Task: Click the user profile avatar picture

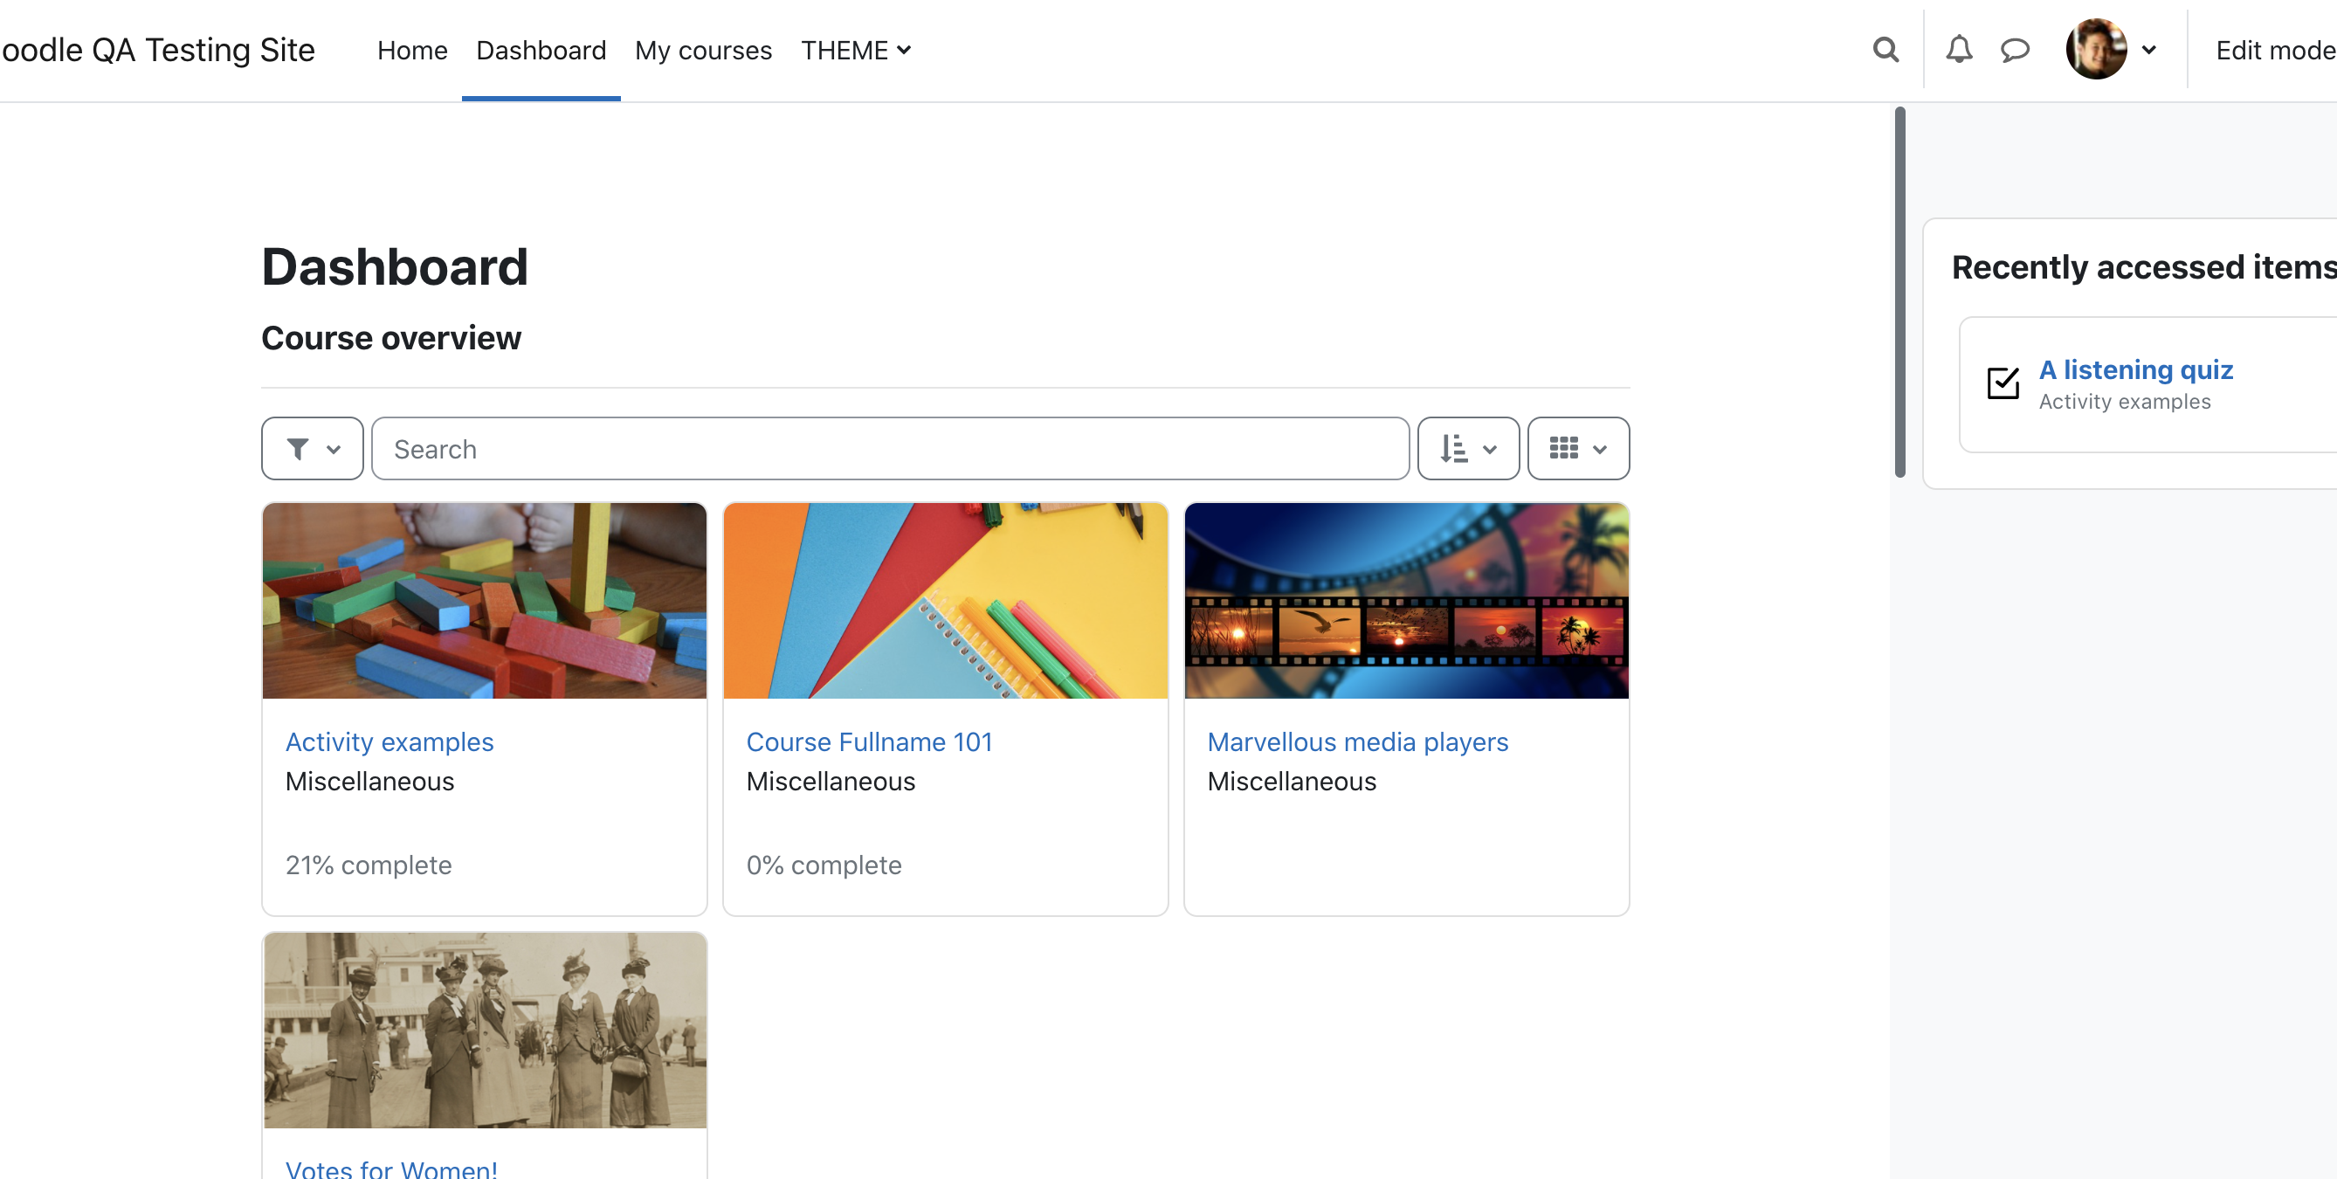Action: (2096, 50)
